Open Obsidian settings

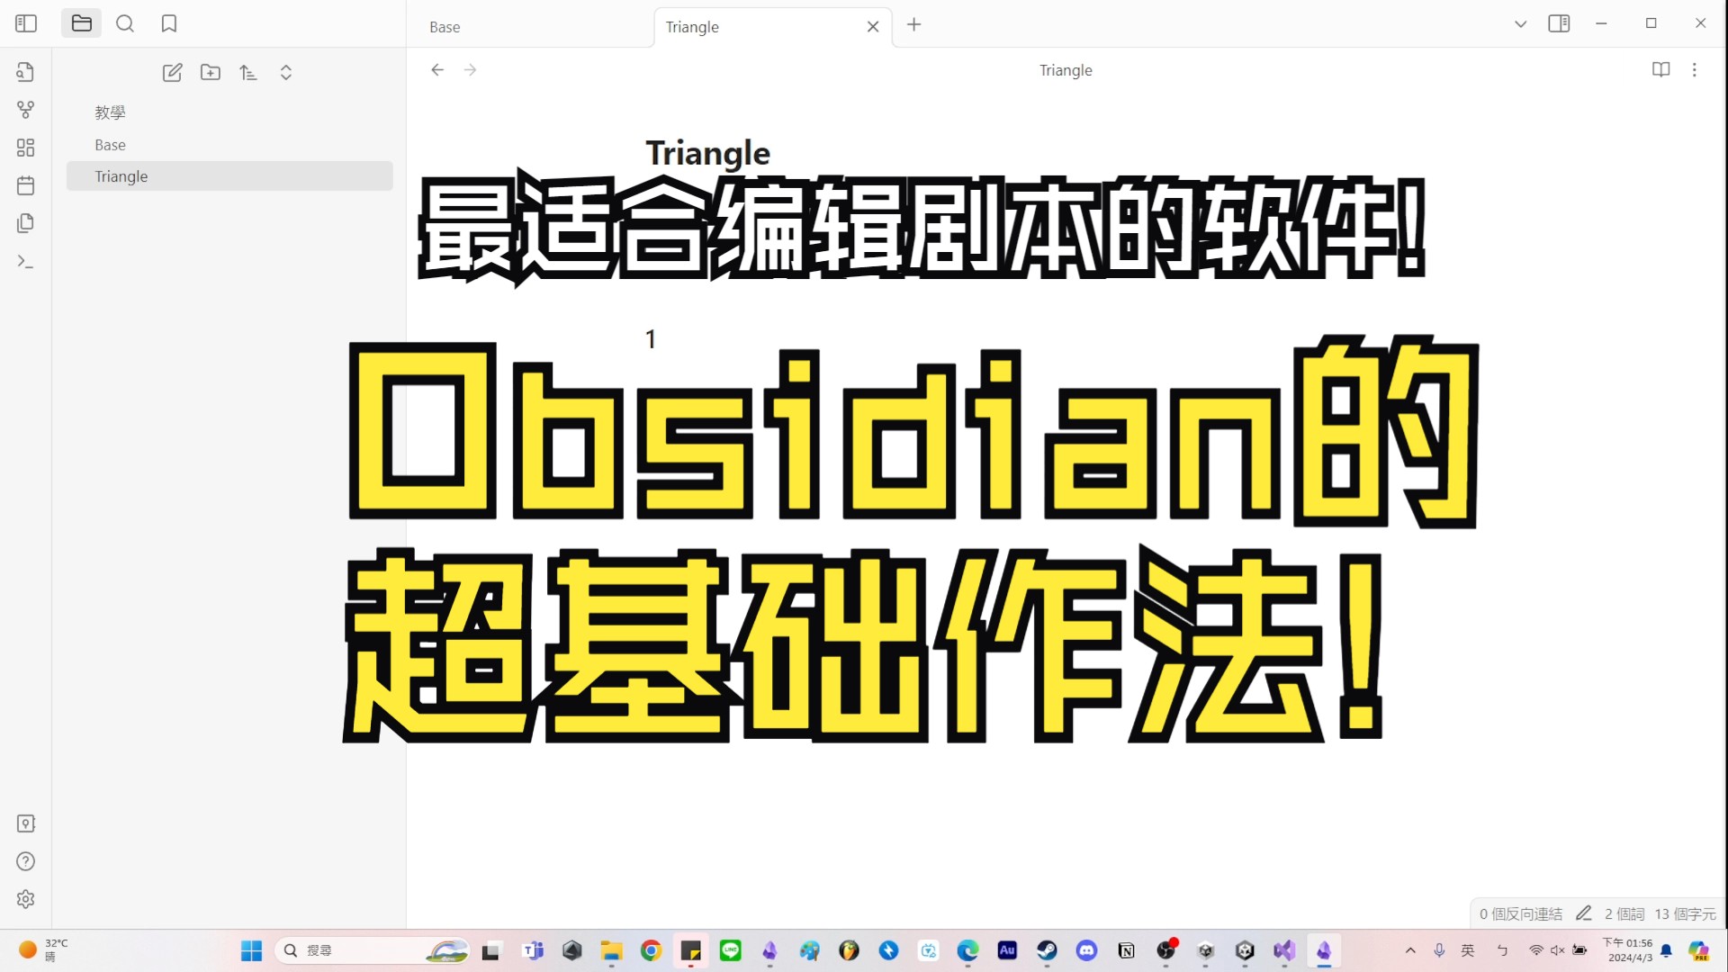pos(25,899)
